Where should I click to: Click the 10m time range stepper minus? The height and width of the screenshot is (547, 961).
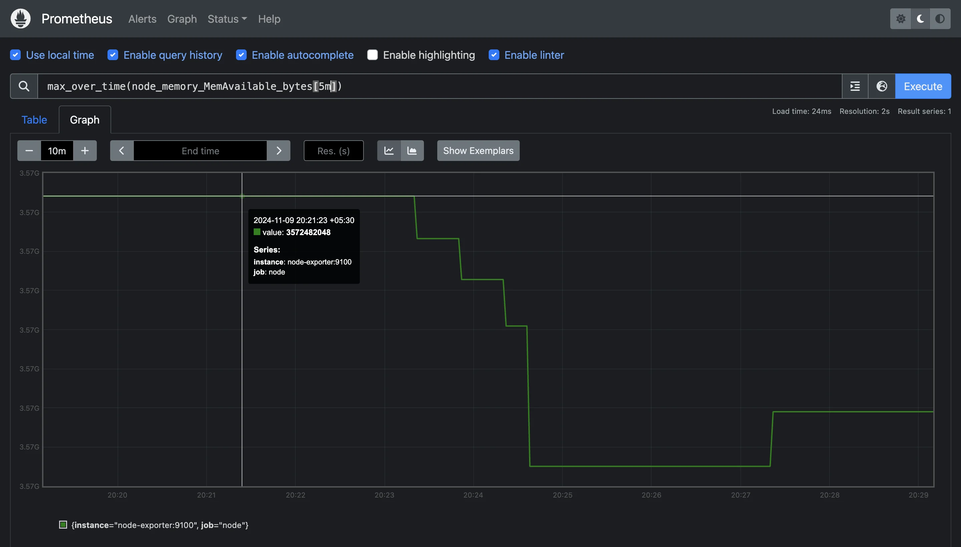[28, 150]
